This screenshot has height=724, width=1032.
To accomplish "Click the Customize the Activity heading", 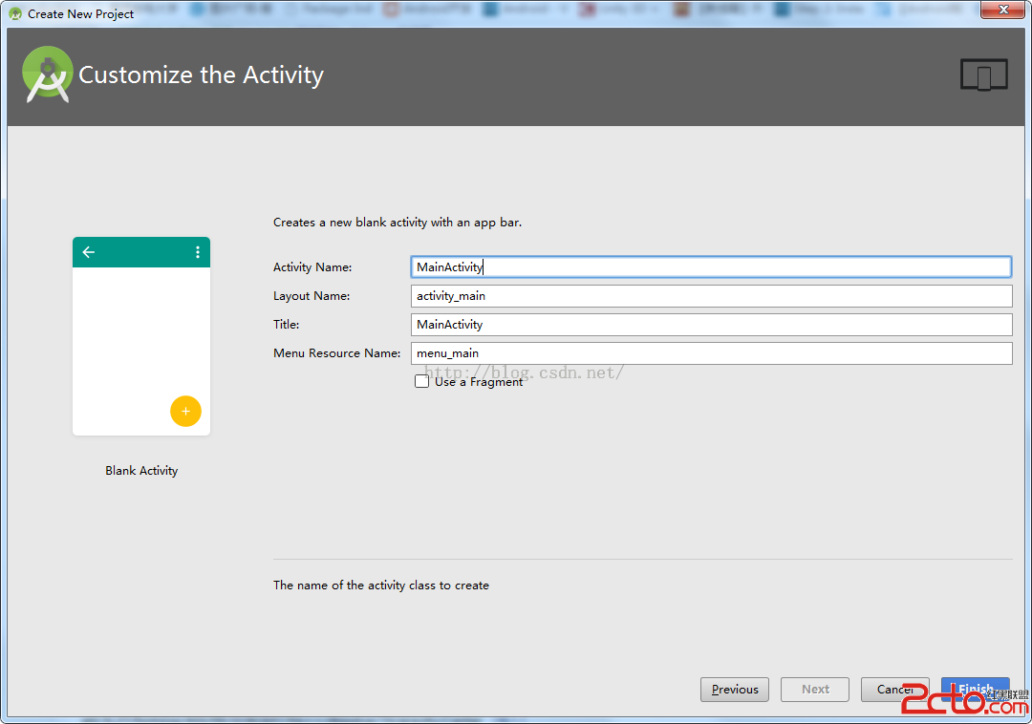I will pos(201,75).
